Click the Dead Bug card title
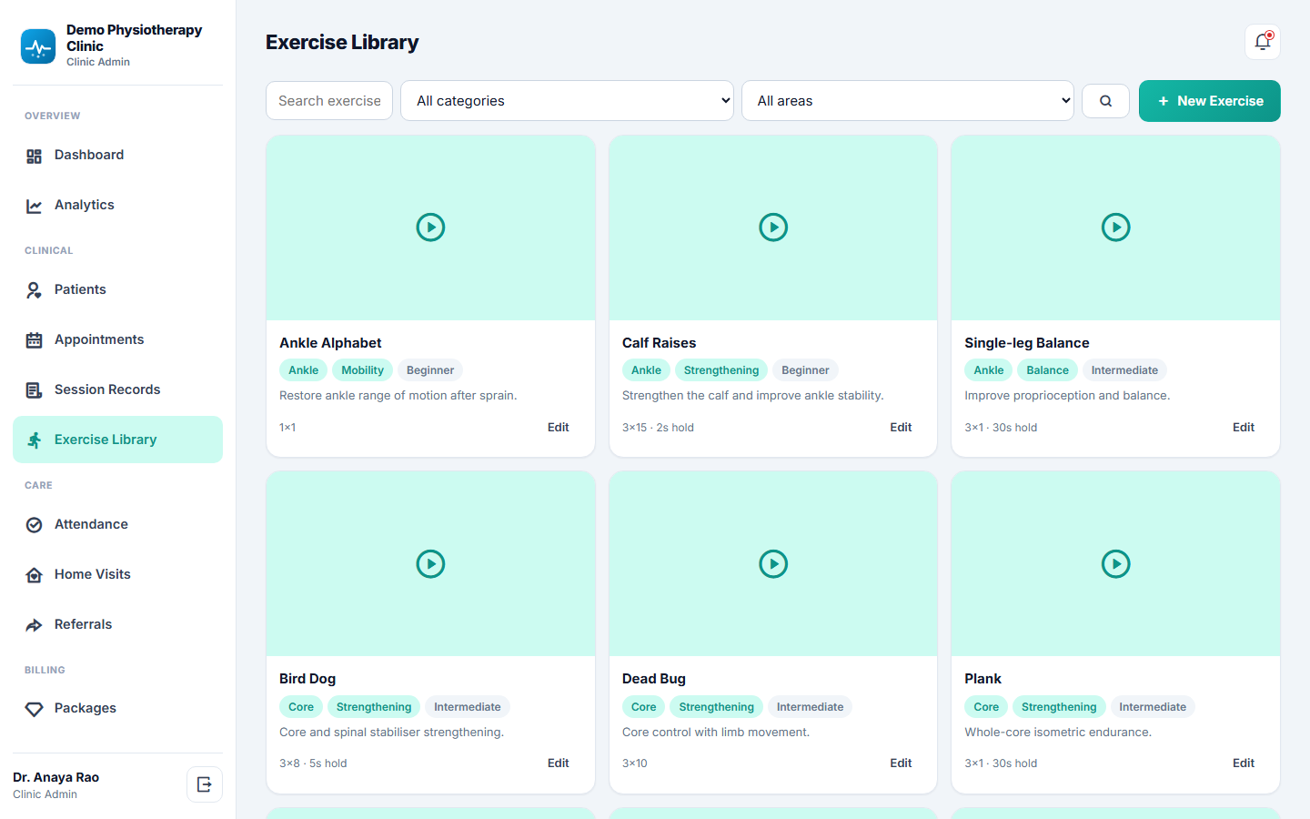This screenshot has height=819, width=1310. pos(654,679)
